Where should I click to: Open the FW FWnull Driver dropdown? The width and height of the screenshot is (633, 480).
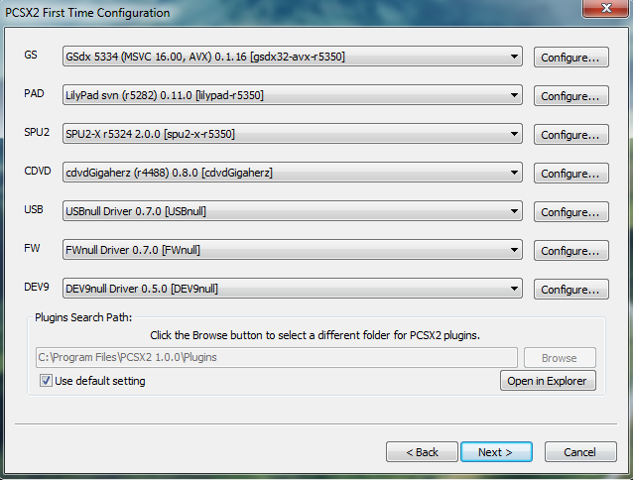point(293,250)
